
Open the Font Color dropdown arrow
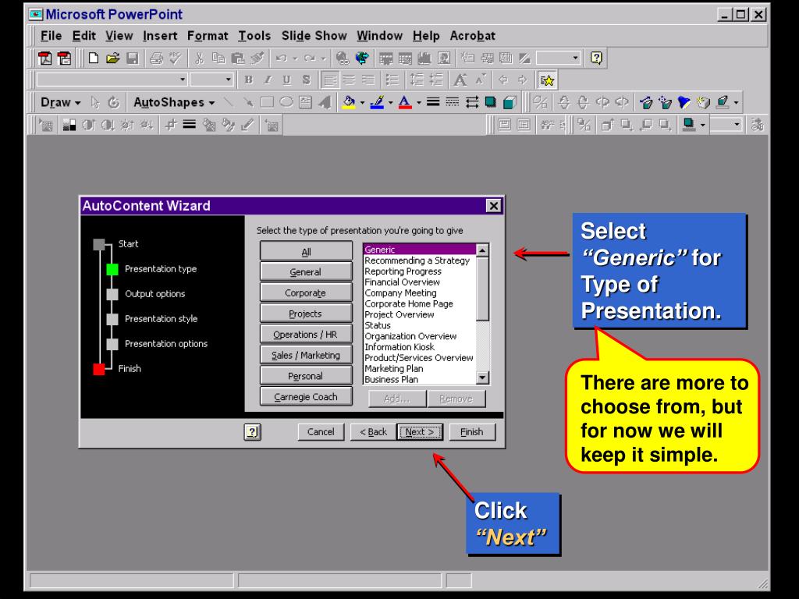tap(419, 102)
